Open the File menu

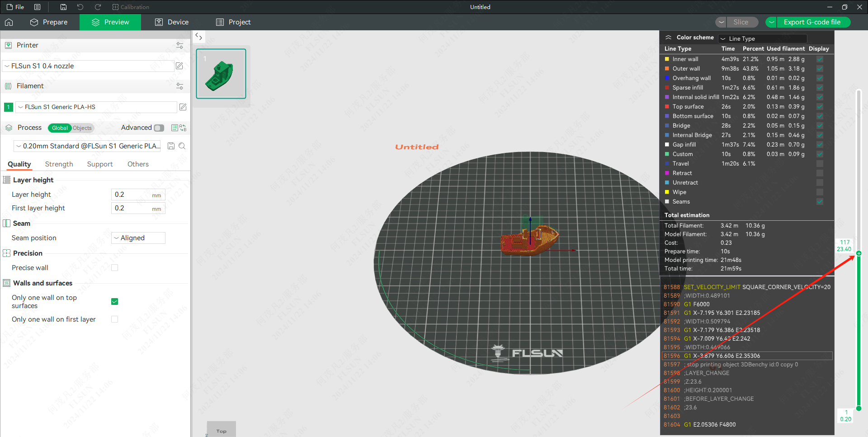(15, 7)
